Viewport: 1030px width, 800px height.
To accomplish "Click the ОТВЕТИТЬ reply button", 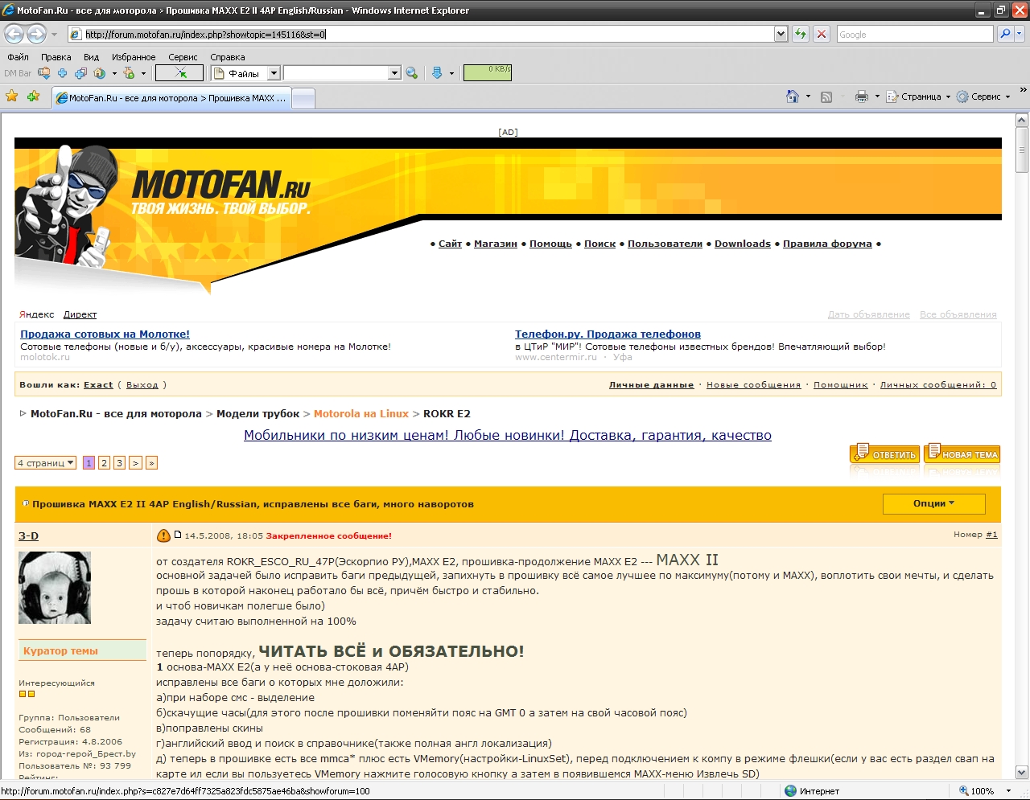I will coord(885,453).
